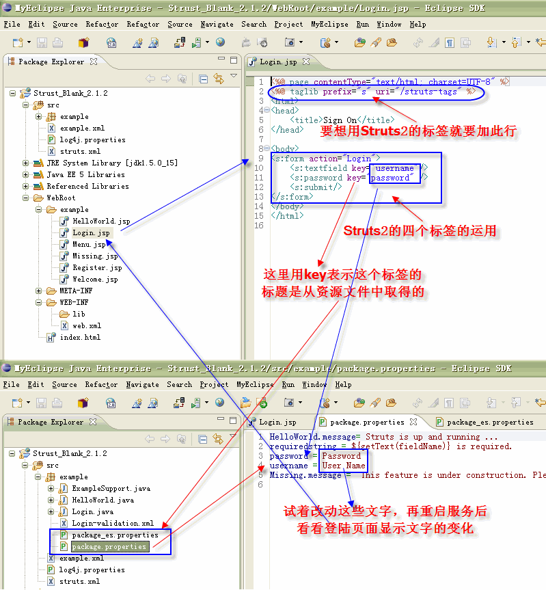This screenshot has width=546, height=590.
Task: Toggle Link with Editor in Login.jsp window Package Explorer
Action: pyautogui.click(x=219, y=79)
